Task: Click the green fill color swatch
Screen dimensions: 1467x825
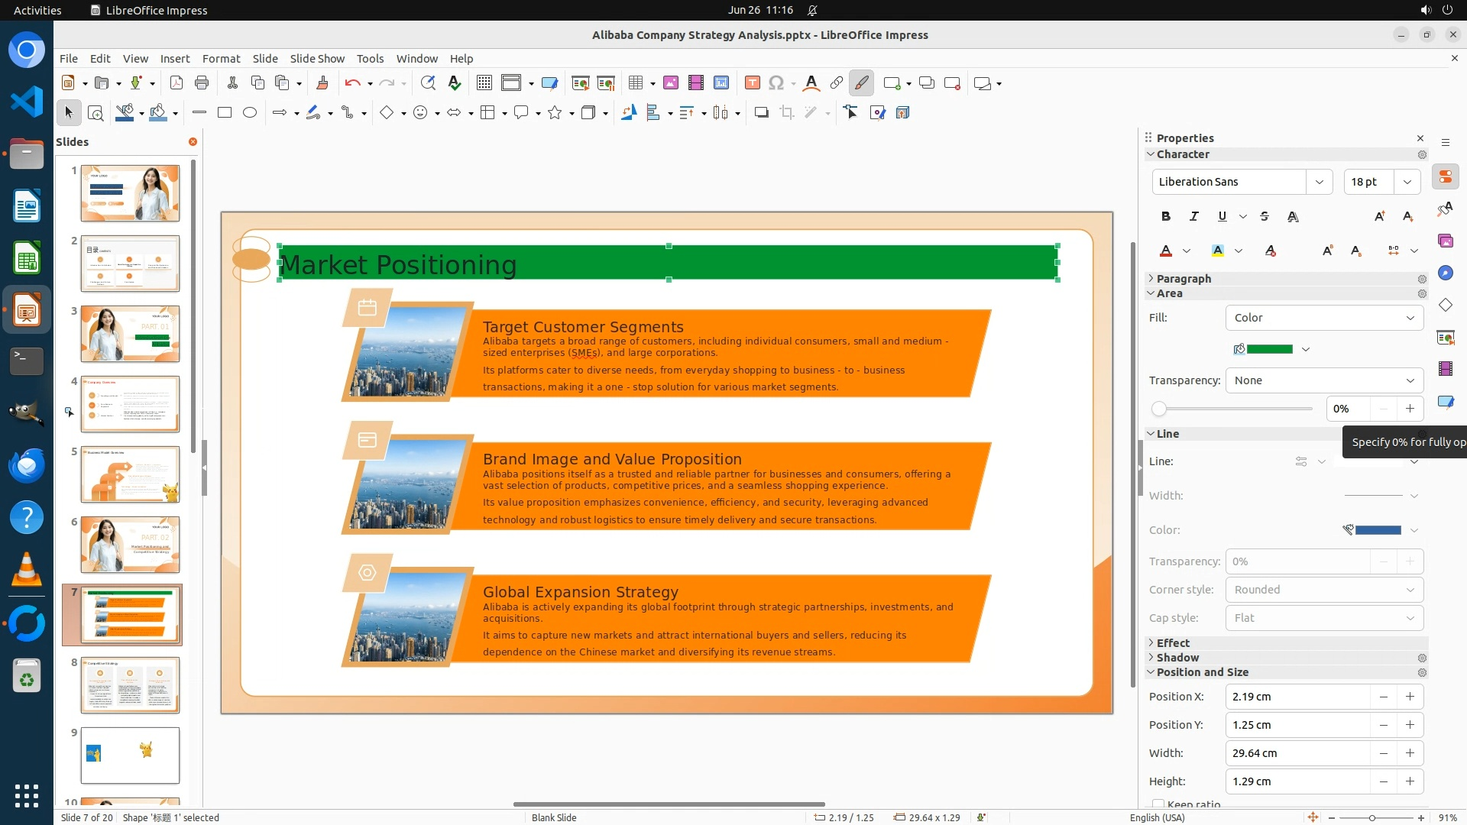Action: click(x=1269, y=349)
